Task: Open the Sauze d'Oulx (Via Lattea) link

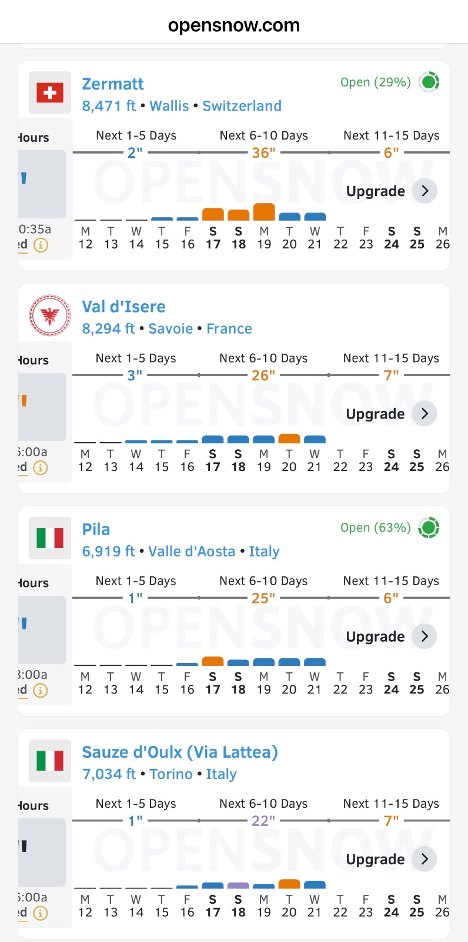Action: click(x=180, y=752)
